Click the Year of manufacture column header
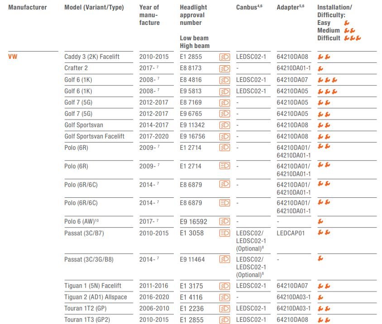 tap(149, 15)
